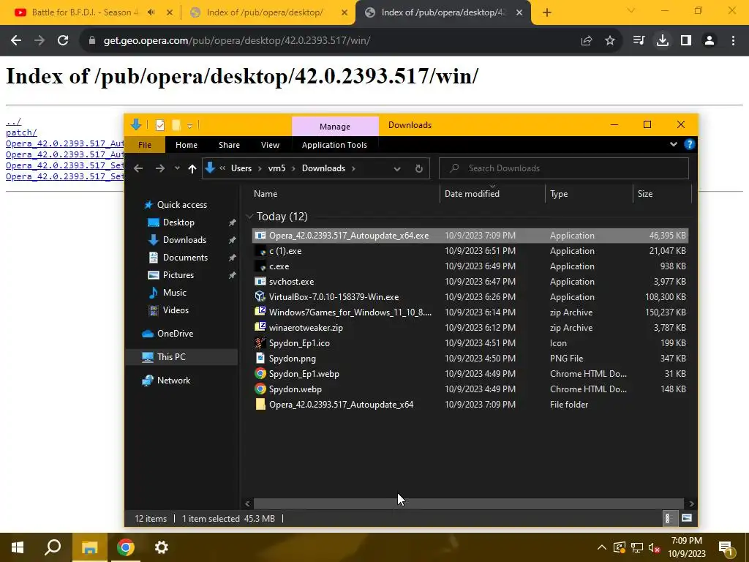Expand the chevron after Downloads breadcrumb
Screen dimensions: 749x562
[x=353, y=168]
